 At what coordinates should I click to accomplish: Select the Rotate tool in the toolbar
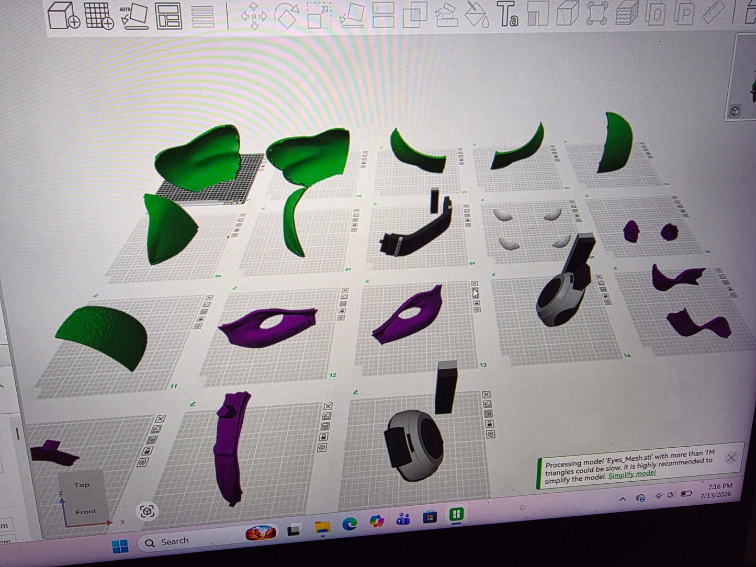[286, 16]
